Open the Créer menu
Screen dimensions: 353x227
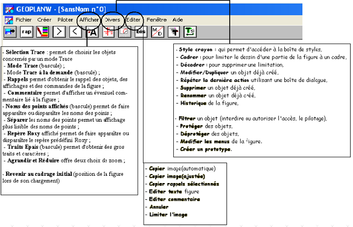44,20
